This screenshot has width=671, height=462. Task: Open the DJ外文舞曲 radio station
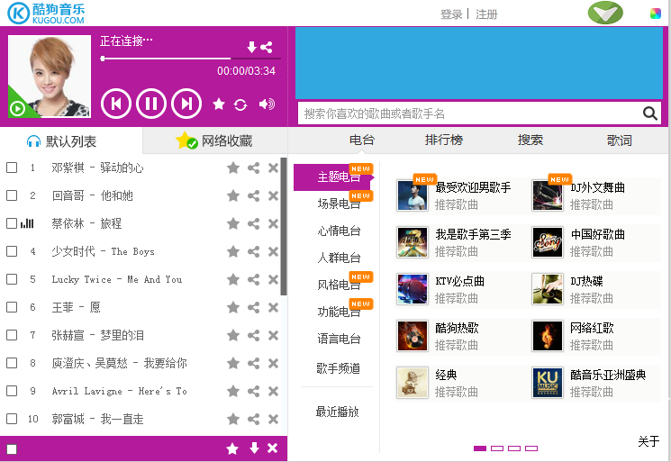[x=596, y=195]
